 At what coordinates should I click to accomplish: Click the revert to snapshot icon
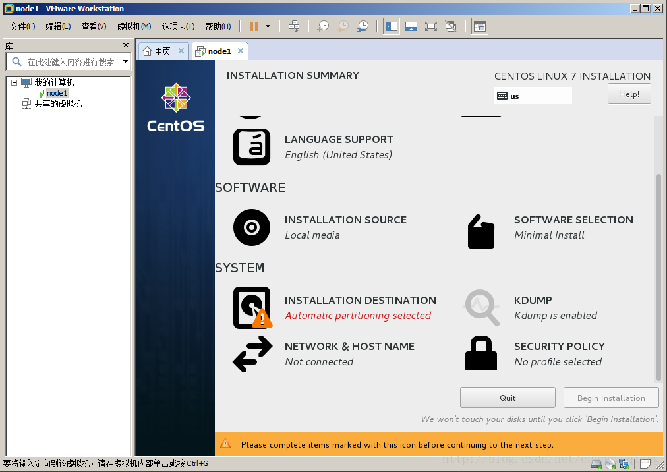[x=343, y=26]
